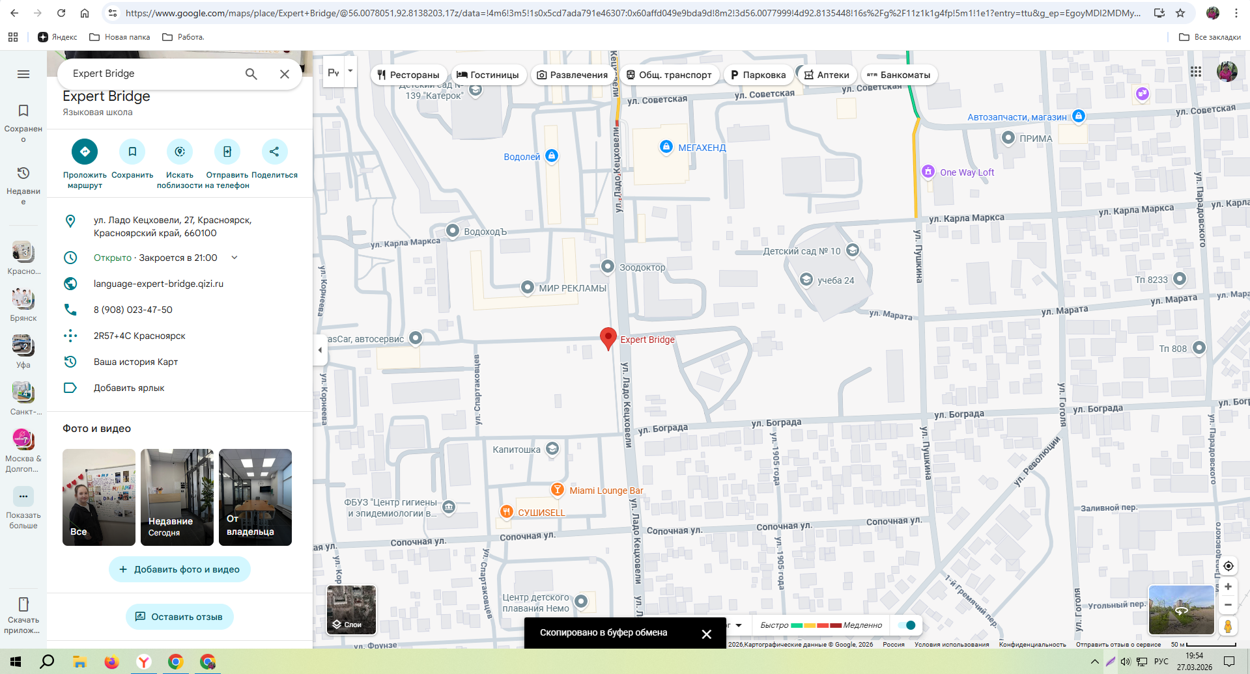1250x674 pixels.
Task: Select Парковка category chip
Action: pos(758,75)
